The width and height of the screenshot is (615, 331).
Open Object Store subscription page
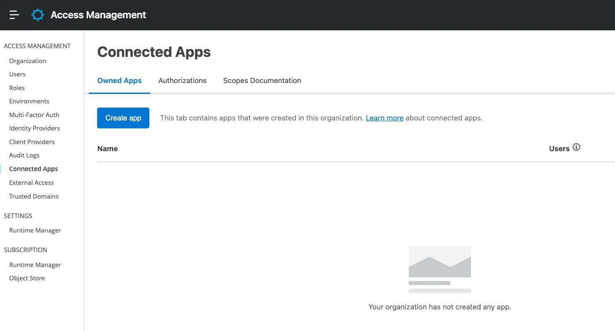tap(27, 278)
